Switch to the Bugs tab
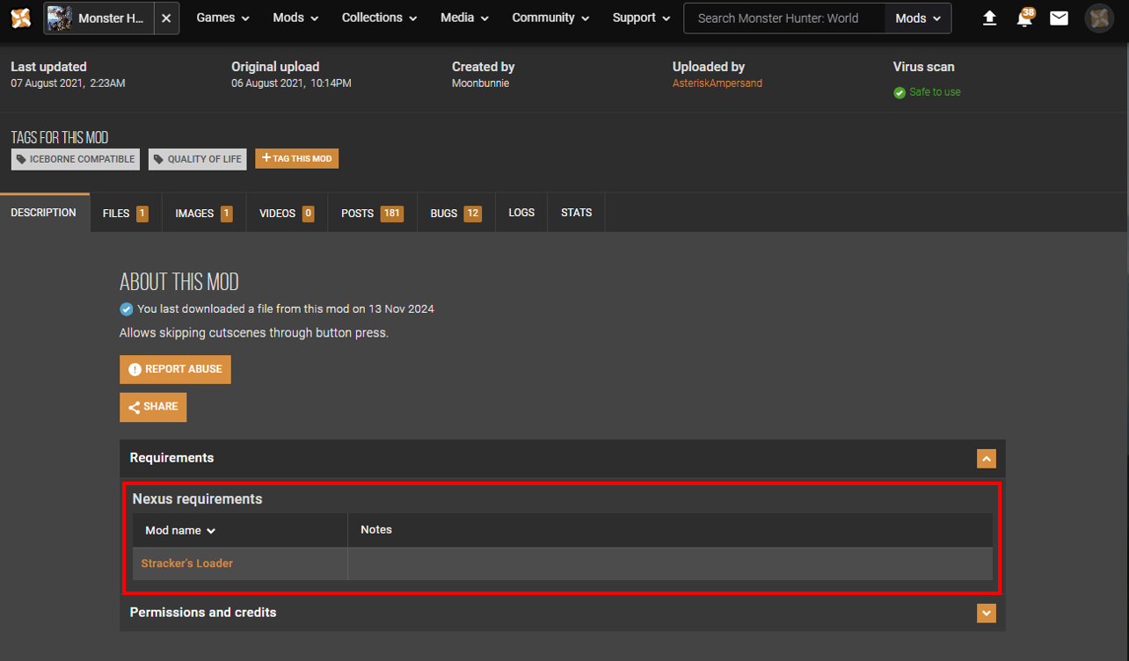 coord(456,213)
